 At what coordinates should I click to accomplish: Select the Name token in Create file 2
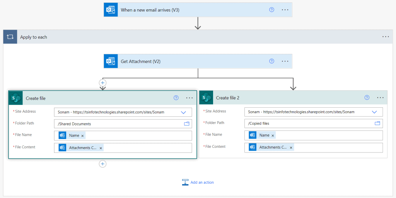pos(262,135)
